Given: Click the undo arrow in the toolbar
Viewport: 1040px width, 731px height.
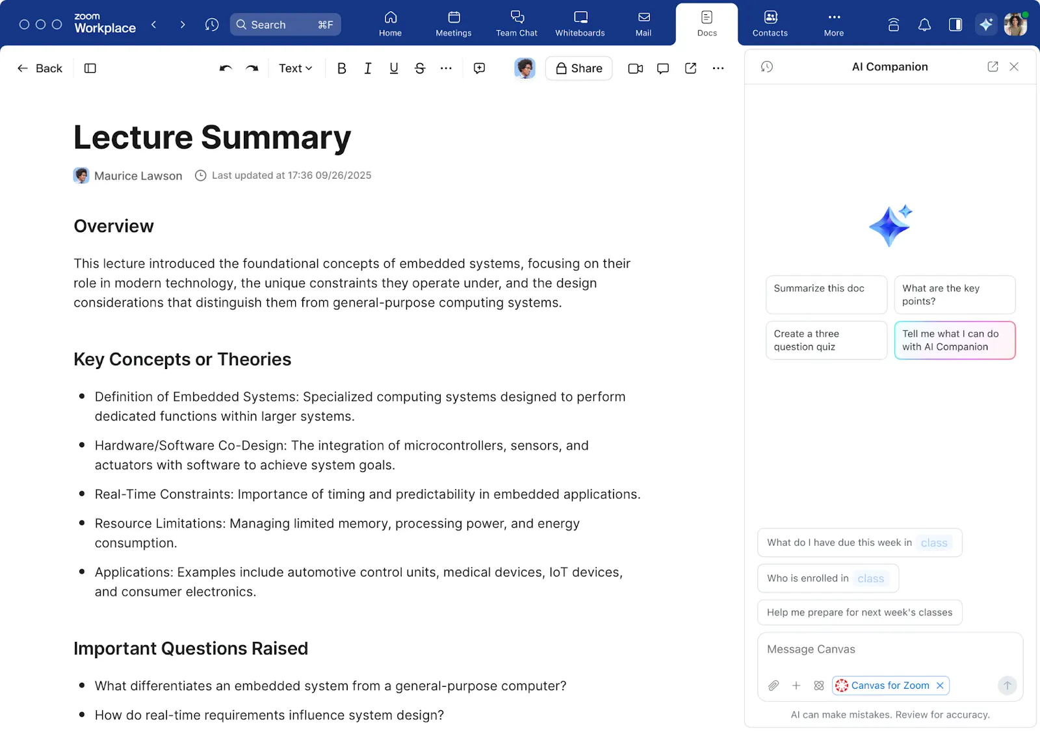Looking at the screenshot, I should pos(226,68).
